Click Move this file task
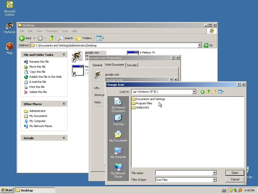The width and height of the screenshot is (258, 194). coord(35,67)
